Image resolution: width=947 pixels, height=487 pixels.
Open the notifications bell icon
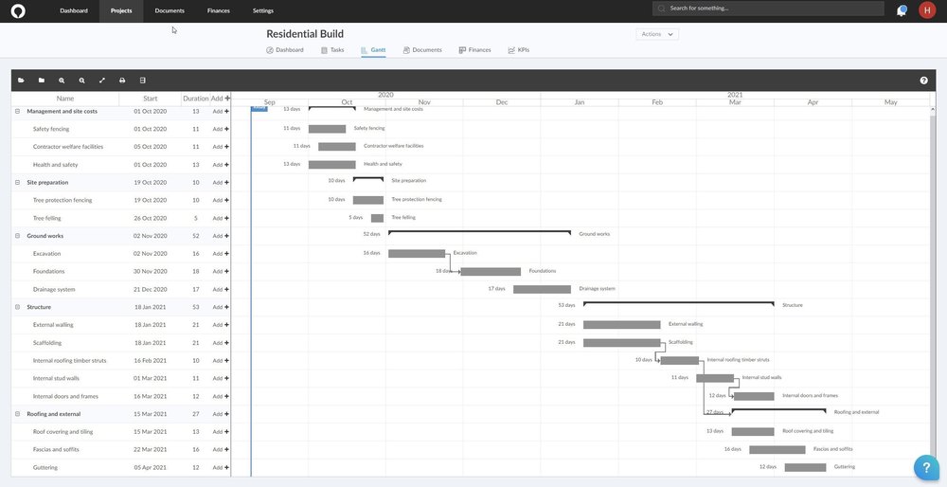pos(902,10)
